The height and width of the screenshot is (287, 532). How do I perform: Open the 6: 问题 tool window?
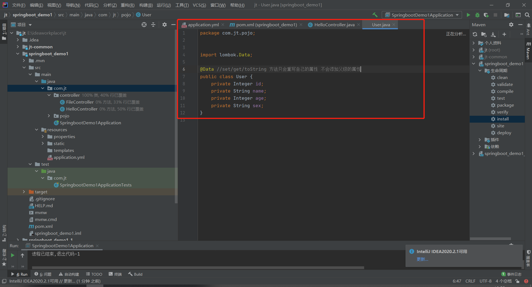coord(43,274)
